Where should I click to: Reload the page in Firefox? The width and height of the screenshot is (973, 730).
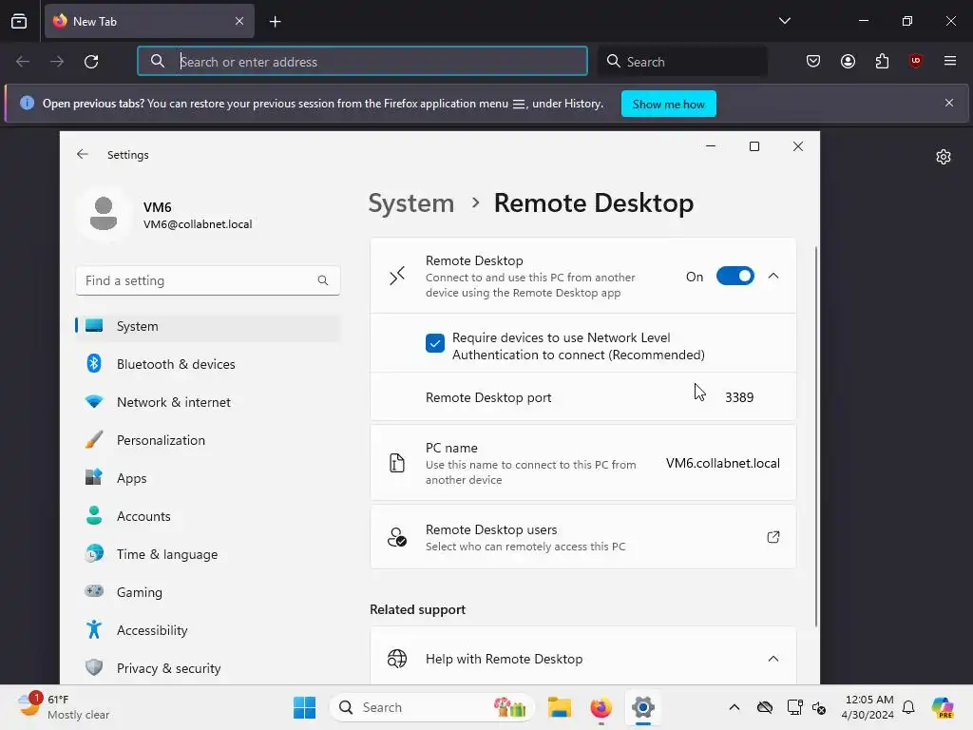coord(91,62)
